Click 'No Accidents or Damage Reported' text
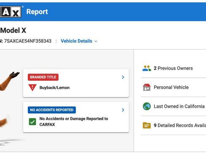Viewport: 206px width, 154px height. (74, 122)
